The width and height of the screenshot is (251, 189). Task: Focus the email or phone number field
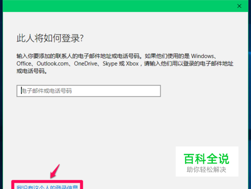(x=88, y=91)
